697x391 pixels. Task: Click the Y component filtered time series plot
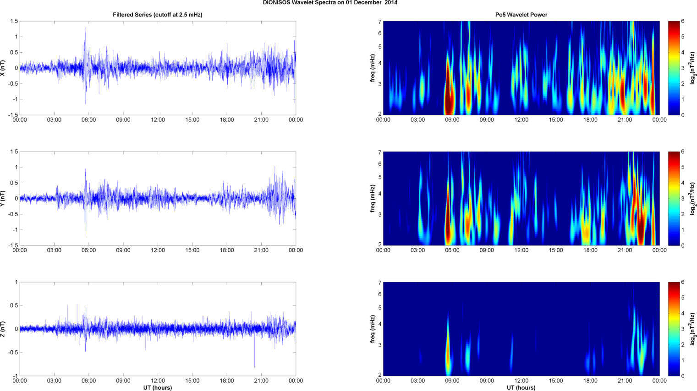coord(158,198)
